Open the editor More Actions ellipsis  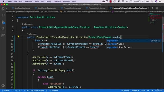click(x=161, y=8)
